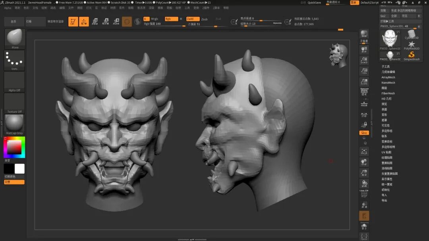Open the MatCap Gray material picker
Screen dimensions: 429x241
click(15, 124)
